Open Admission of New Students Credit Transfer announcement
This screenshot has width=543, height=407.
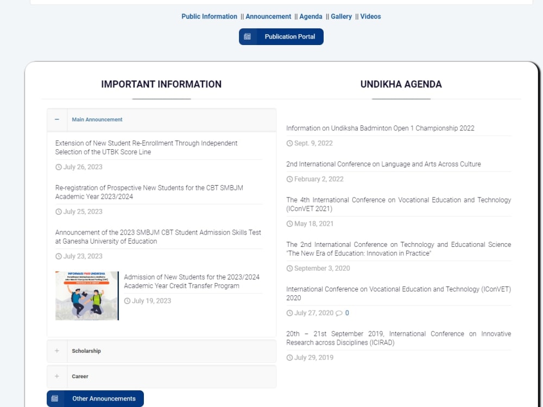192,281
